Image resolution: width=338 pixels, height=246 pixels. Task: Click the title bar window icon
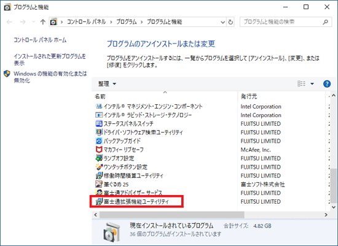coord(7,7)
